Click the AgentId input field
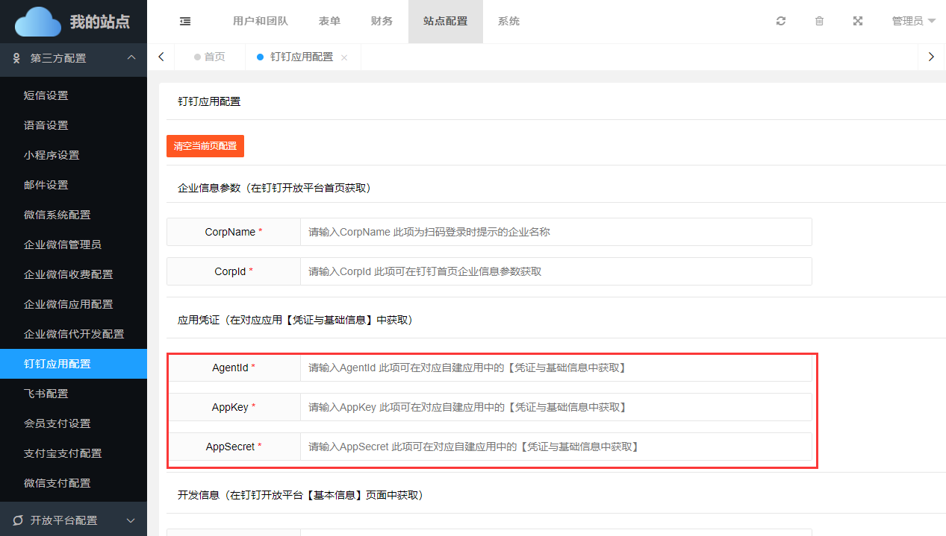Screen dimensions: 946x536 556,368
